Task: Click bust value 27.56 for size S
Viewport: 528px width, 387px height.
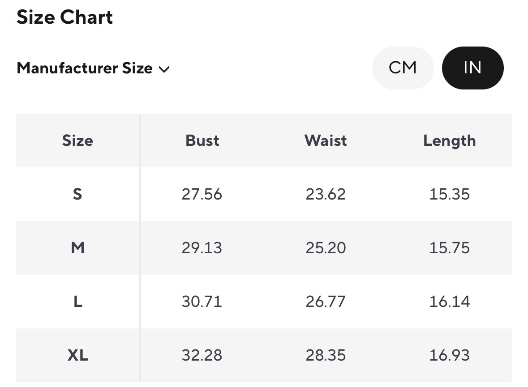Action: pyautogui.click(x=202, y=194)
